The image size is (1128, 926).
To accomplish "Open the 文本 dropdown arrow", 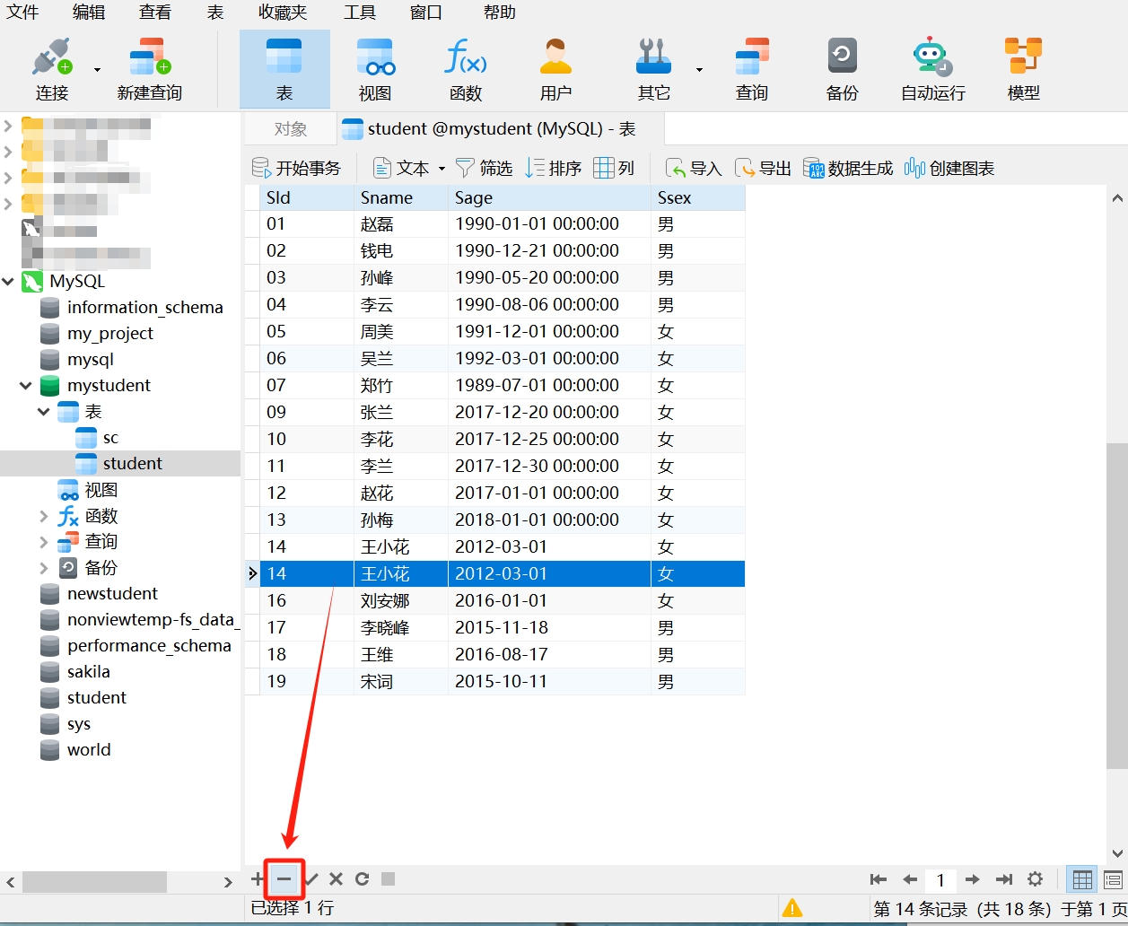I will 442,169.
